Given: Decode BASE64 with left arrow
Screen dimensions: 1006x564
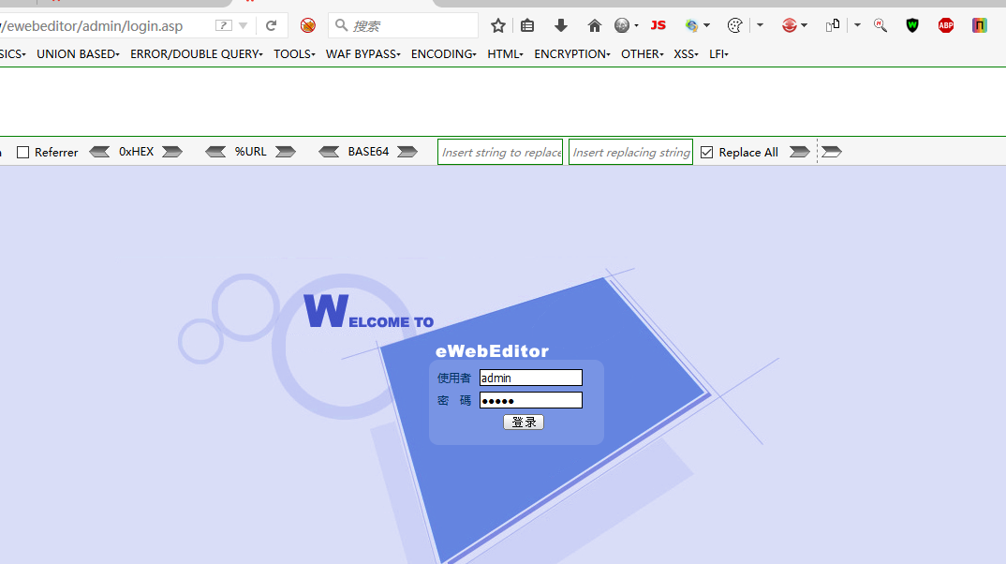Looking at the screenshot, I should (x=329, y=152).
